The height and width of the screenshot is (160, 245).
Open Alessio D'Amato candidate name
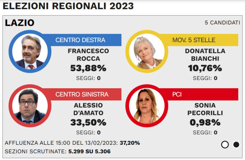coord(88,109)
